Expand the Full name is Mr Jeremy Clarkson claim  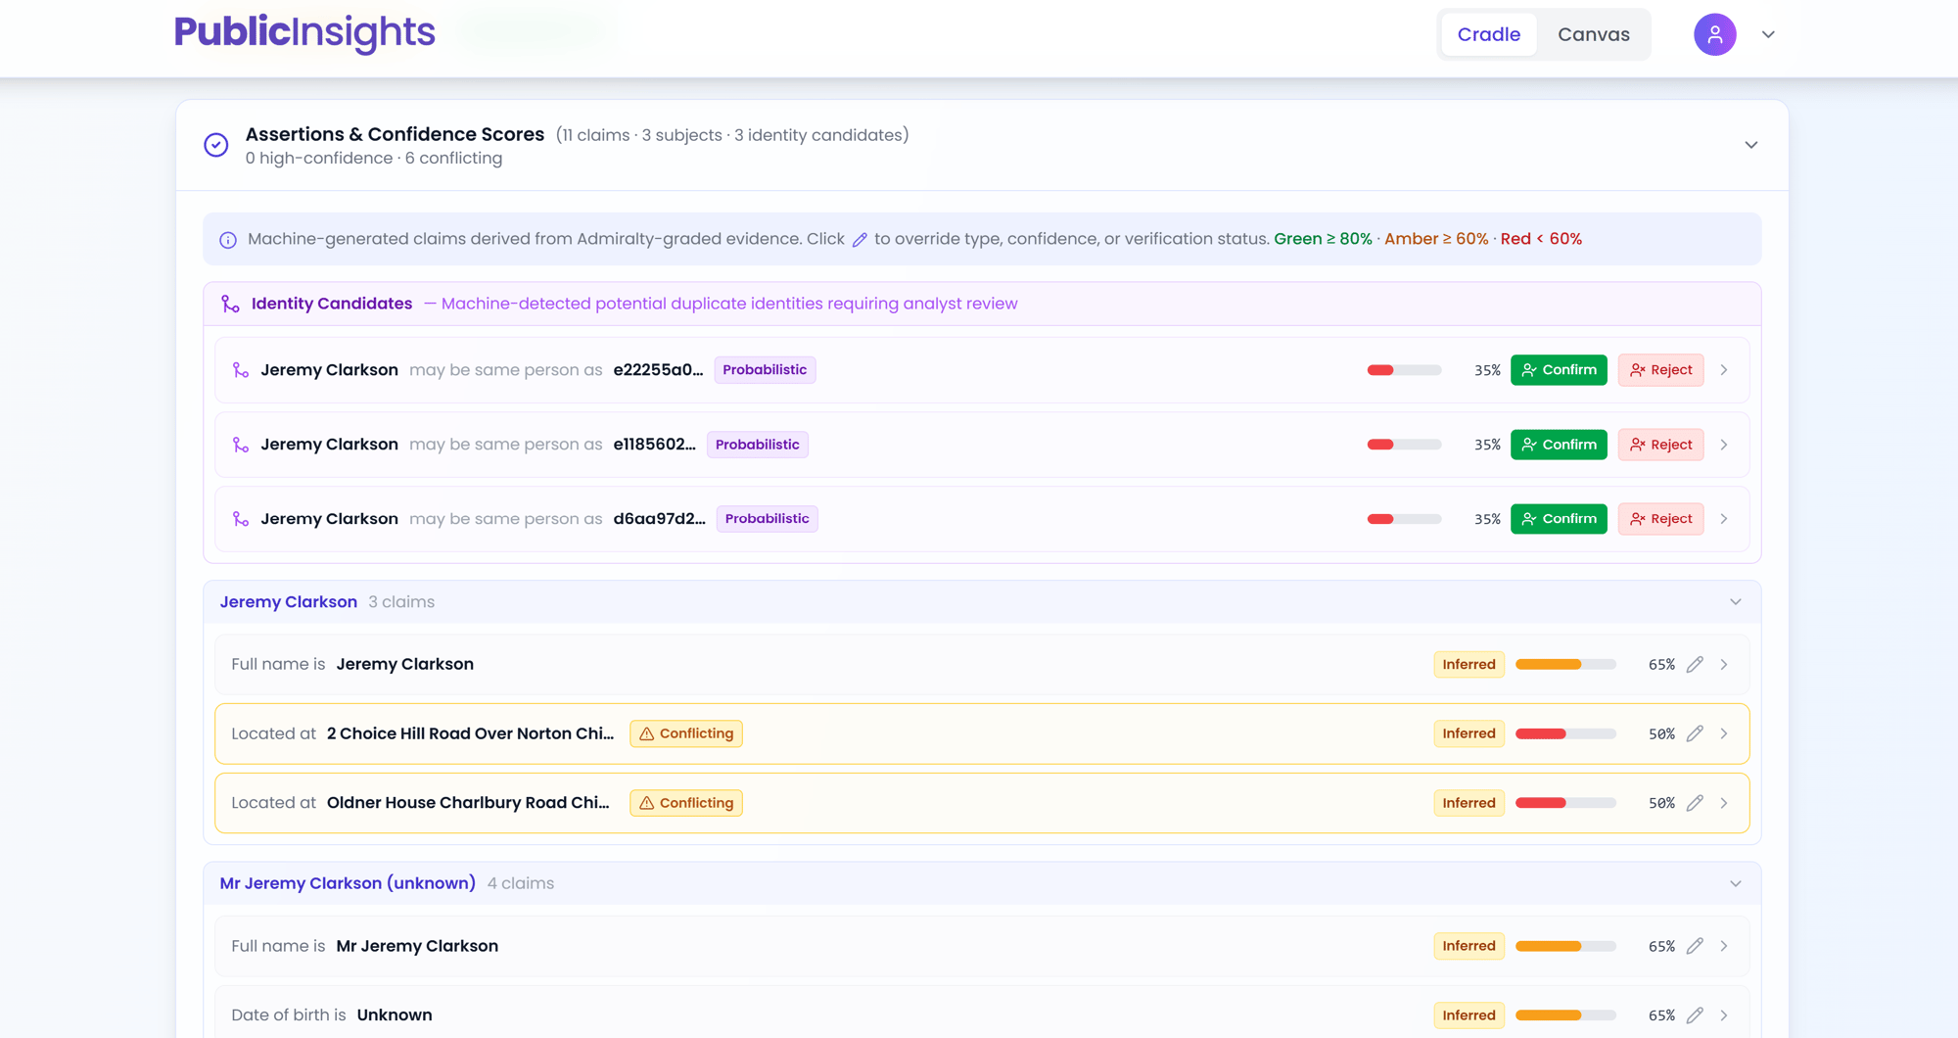1724,946
